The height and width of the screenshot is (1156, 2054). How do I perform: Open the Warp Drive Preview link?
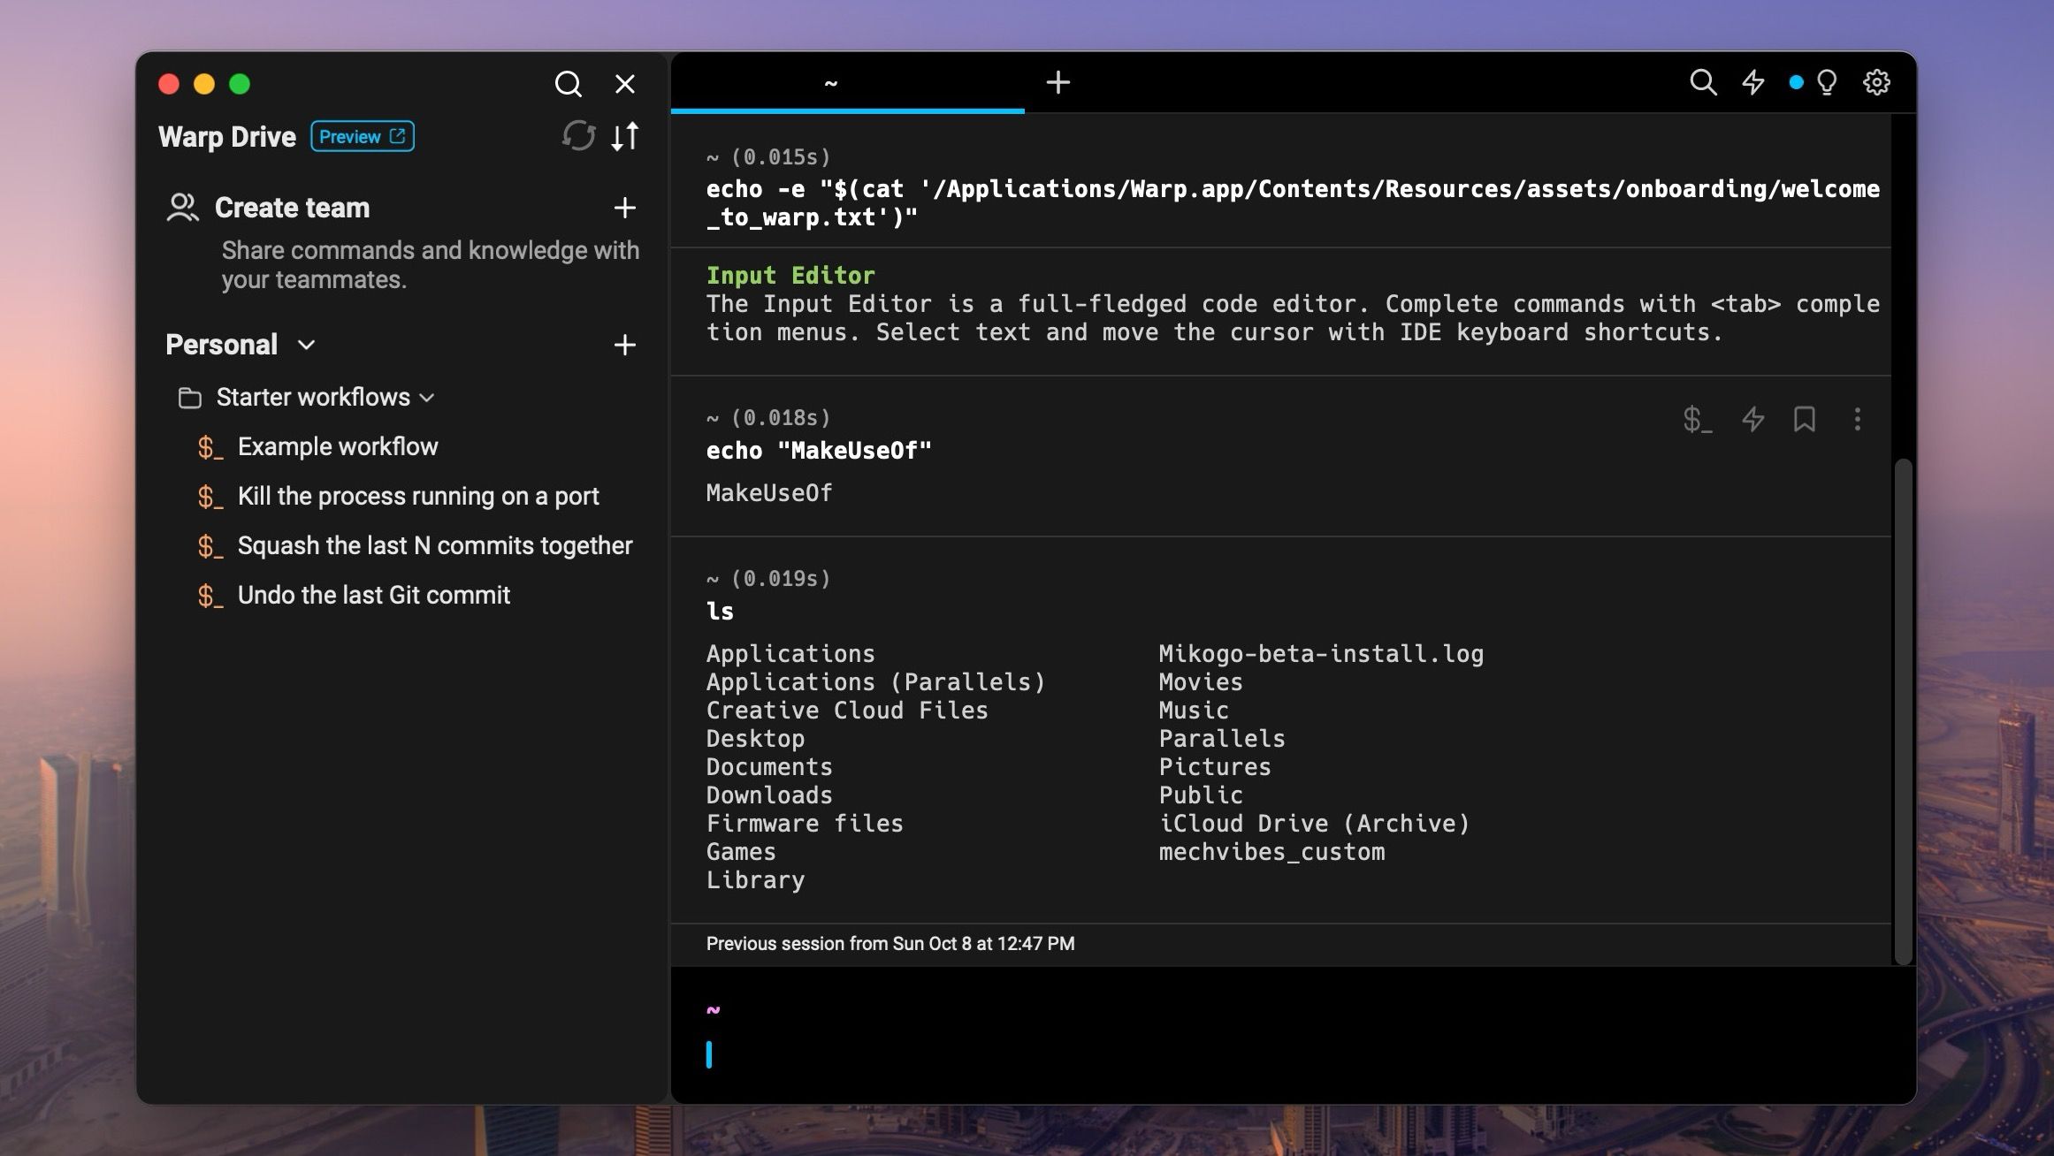[x=361, y=136]
